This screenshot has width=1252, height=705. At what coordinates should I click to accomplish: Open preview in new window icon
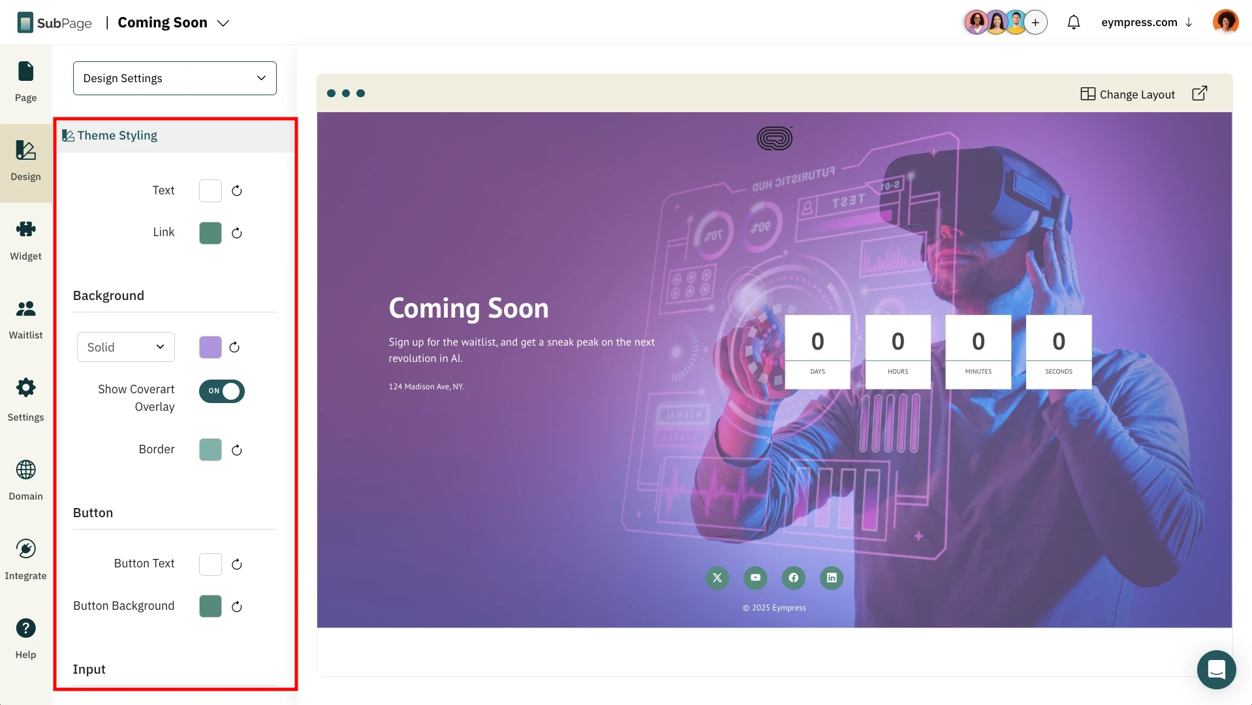pyautogui.click(x=1200, y=93)
